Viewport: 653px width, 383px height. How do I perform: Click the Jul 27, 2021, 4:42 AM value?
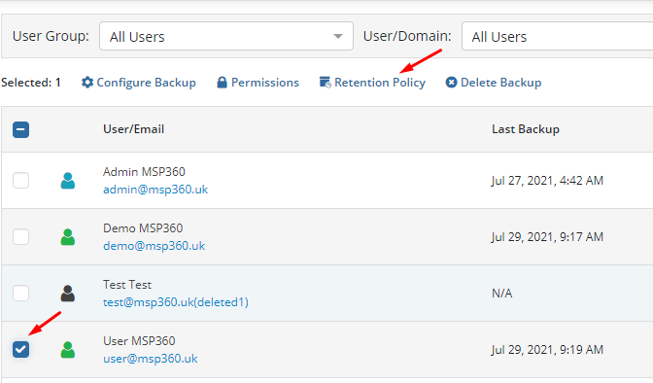coord(547,181)
